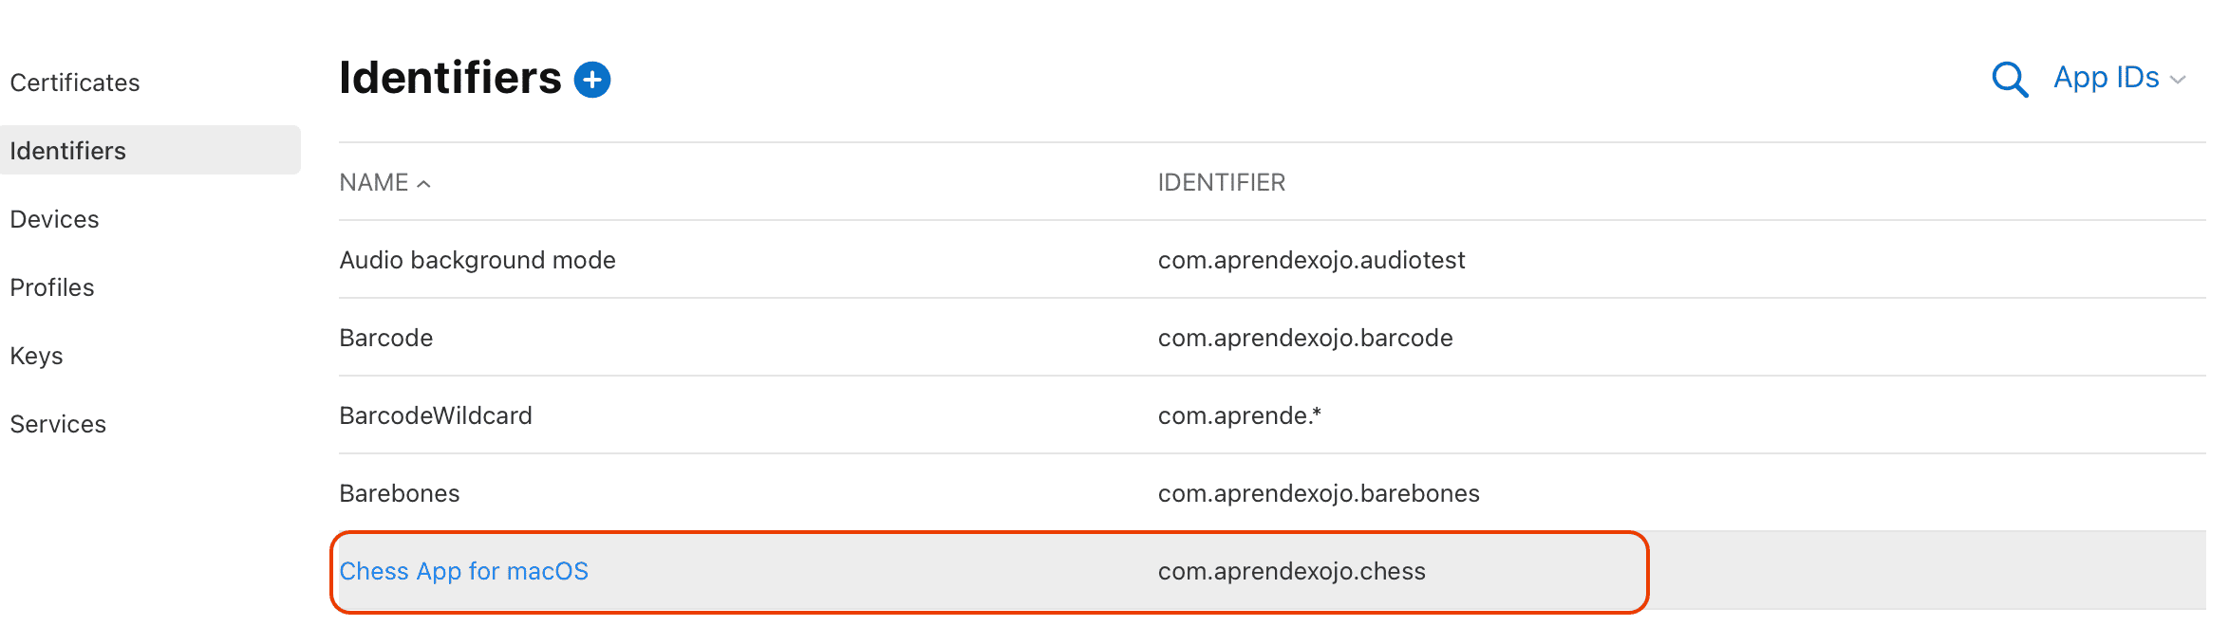The image size is (2229, 626).
Task: Open the Profiles section
Action: pos(51,287)
